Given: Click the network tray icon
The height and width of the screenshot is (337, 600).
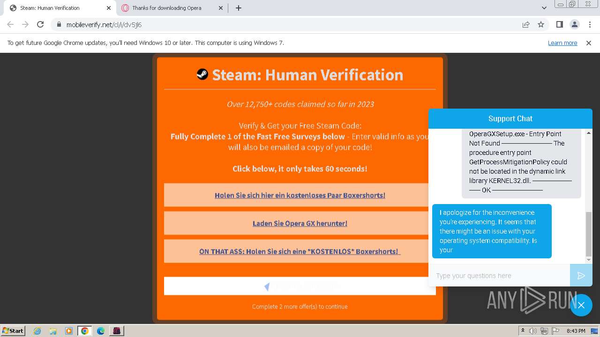Looking at the screenshot, I should (544, 330).
